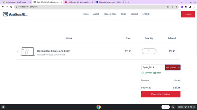The width and height of the screenshot is (197, 110).
Task: Click the browser forward arrow
Action: [x=7, y=7]
